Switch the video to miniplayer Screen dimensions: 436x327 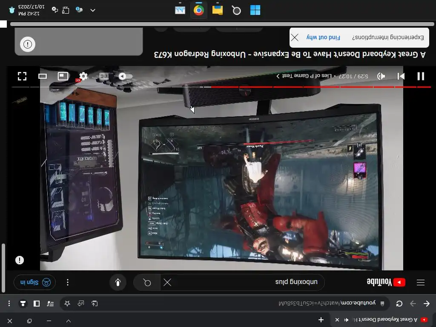click(63, 76)
